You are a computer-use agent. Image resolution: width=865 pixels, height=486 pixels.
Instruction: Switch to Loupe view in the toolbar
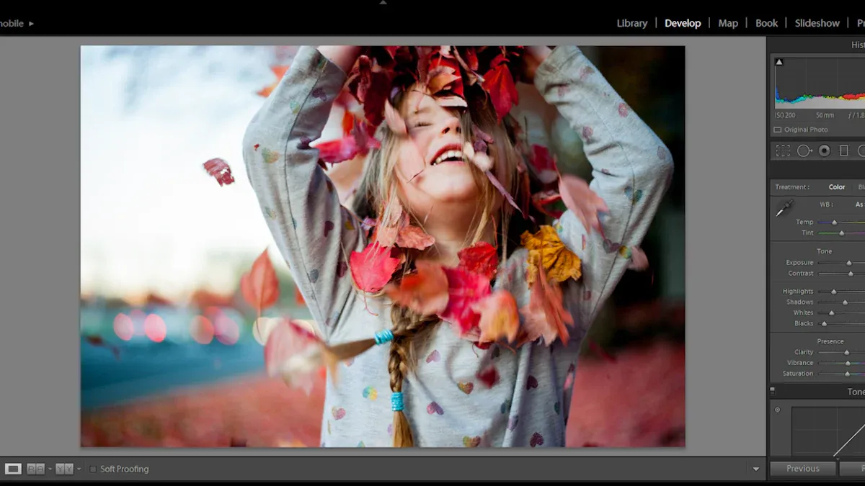[x=13, y=469]
